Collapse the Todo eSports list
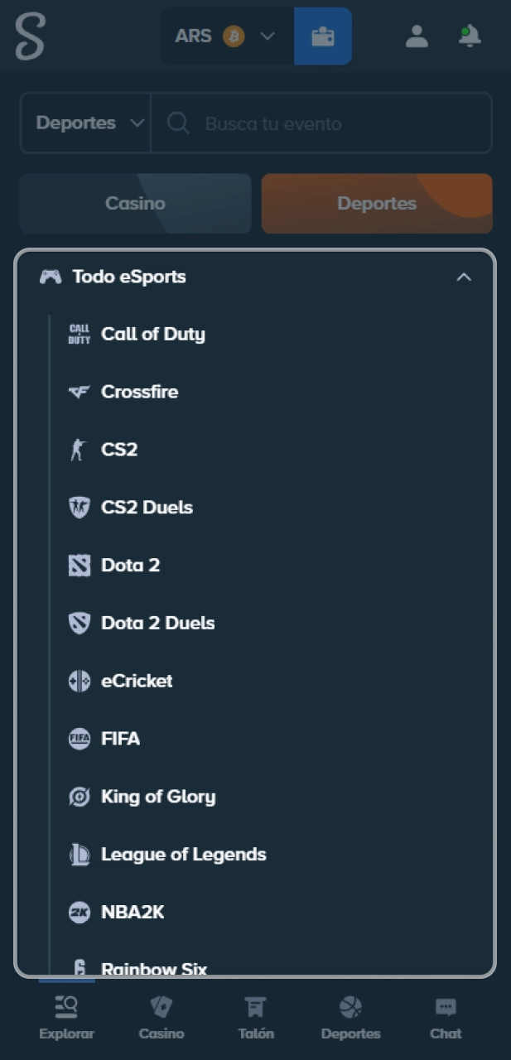 click(x=465, y=277)
